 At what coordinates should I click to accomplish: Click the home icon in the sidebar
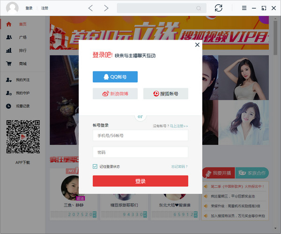coord(9,24)
